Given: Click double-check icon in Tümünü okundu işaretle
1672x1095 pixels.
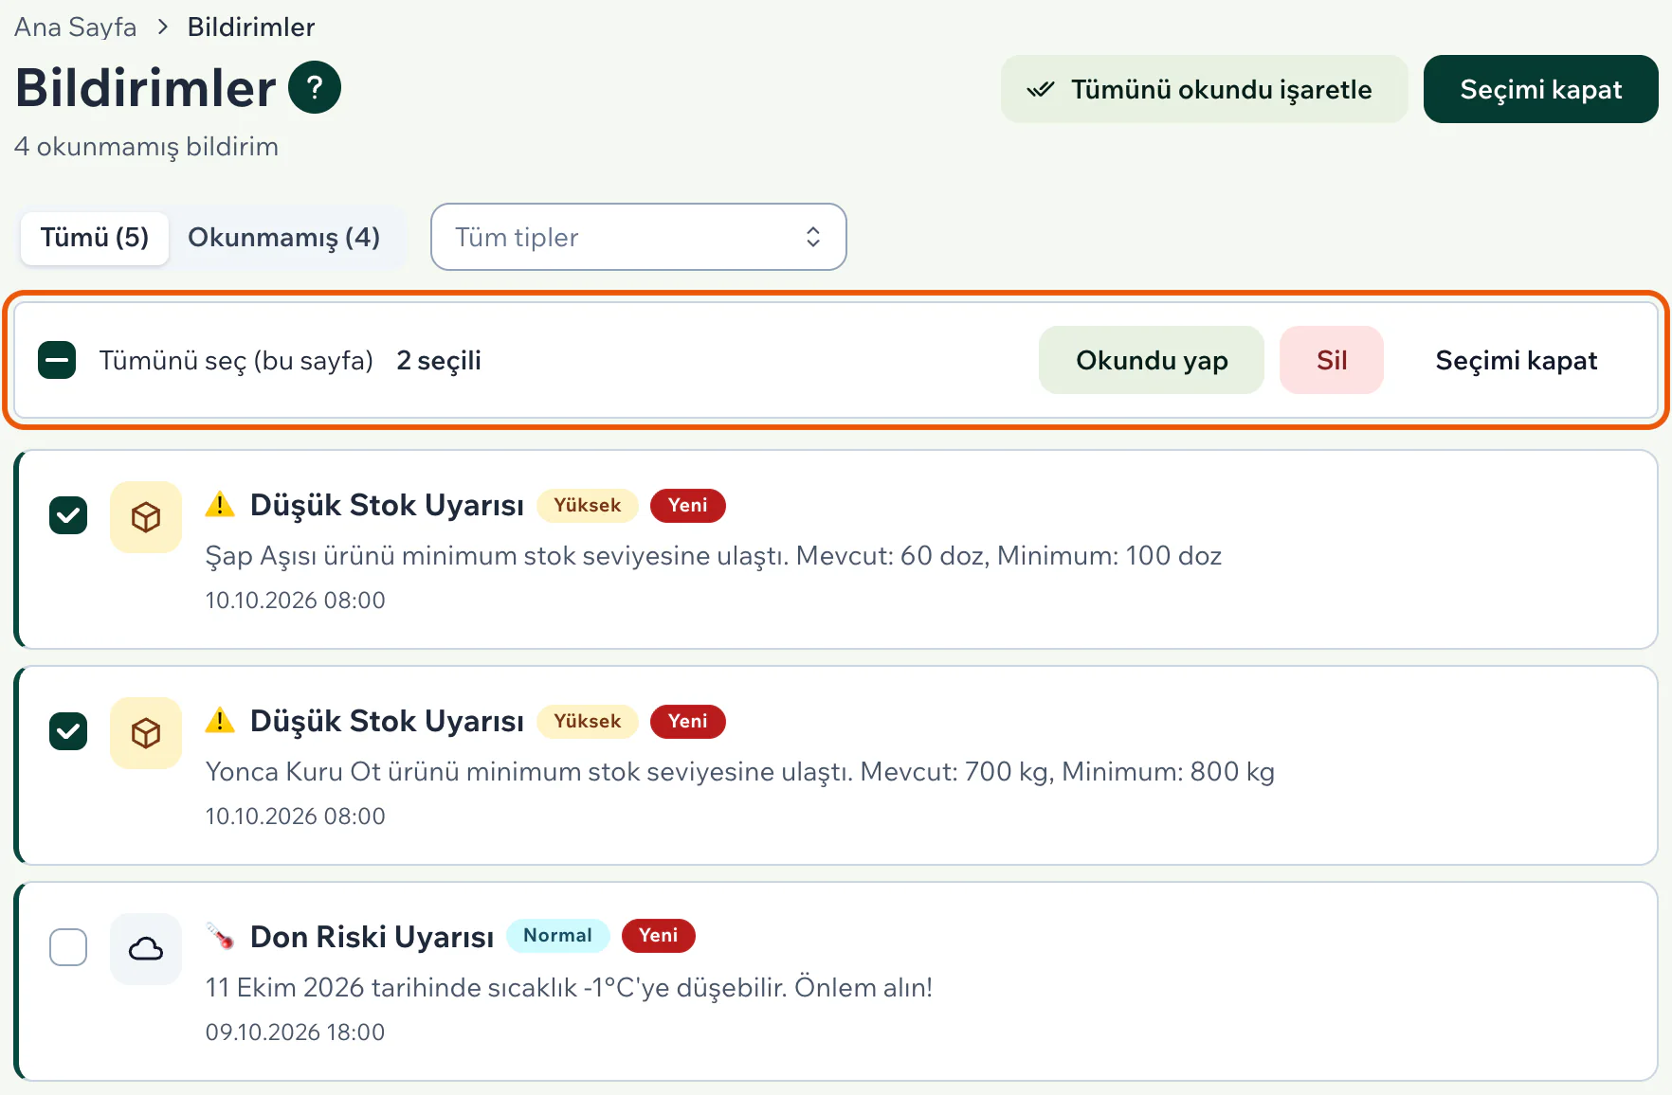Looking at the screenshot, I should pos(1041,89).
